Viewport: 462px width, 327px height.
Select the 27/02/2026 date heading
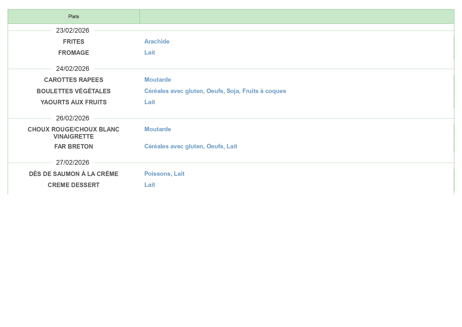[72, 163]
